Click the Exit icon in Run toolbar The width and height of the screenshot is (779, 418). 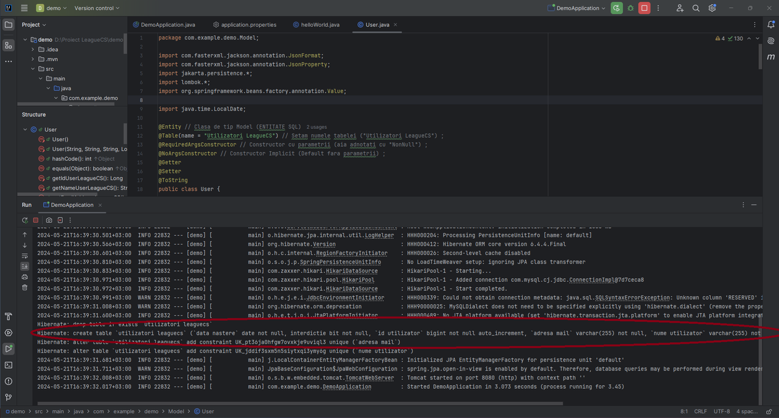tap(60, 220)
